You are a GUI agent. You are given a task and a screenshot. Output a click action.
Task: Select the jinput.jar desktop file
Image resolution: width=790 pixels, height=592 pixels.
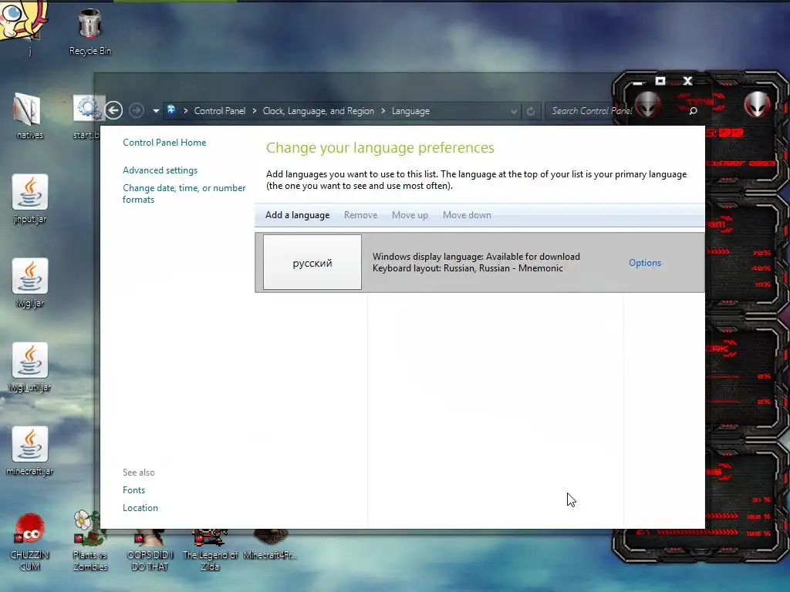click(30, 199)
